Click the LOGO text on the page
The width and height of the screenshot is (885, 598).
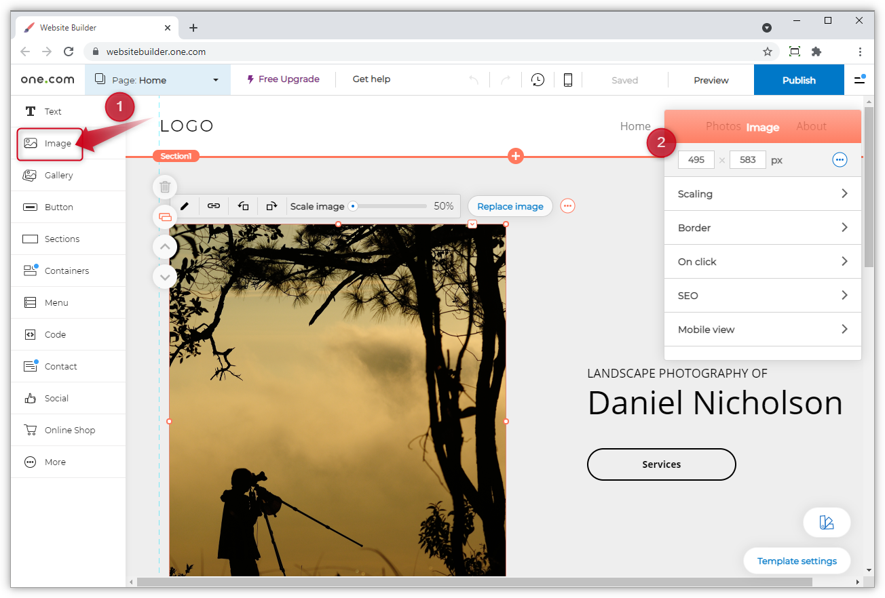[187, 126]
